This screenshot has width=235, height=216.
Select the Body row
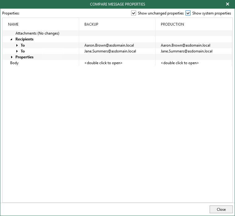117,63
